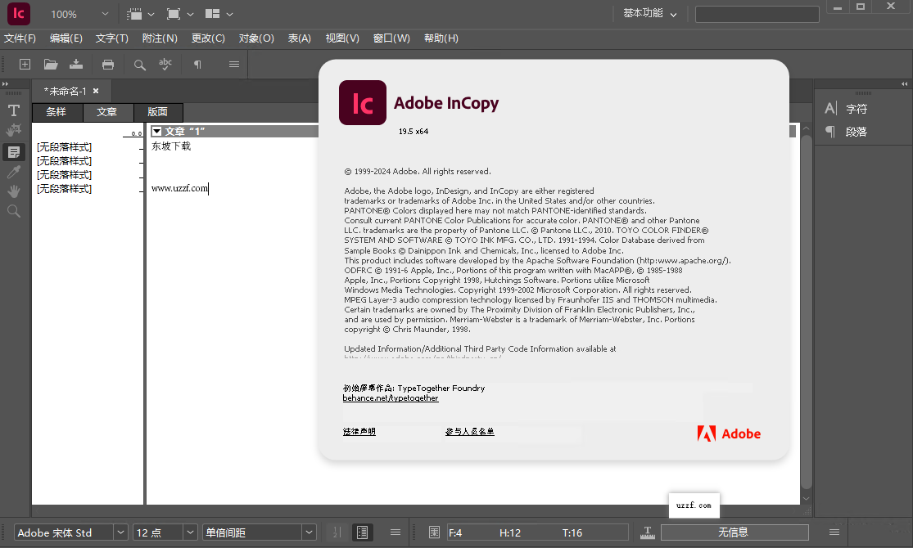
Task: Select the Zoom tool
Action: click(13, 211)
